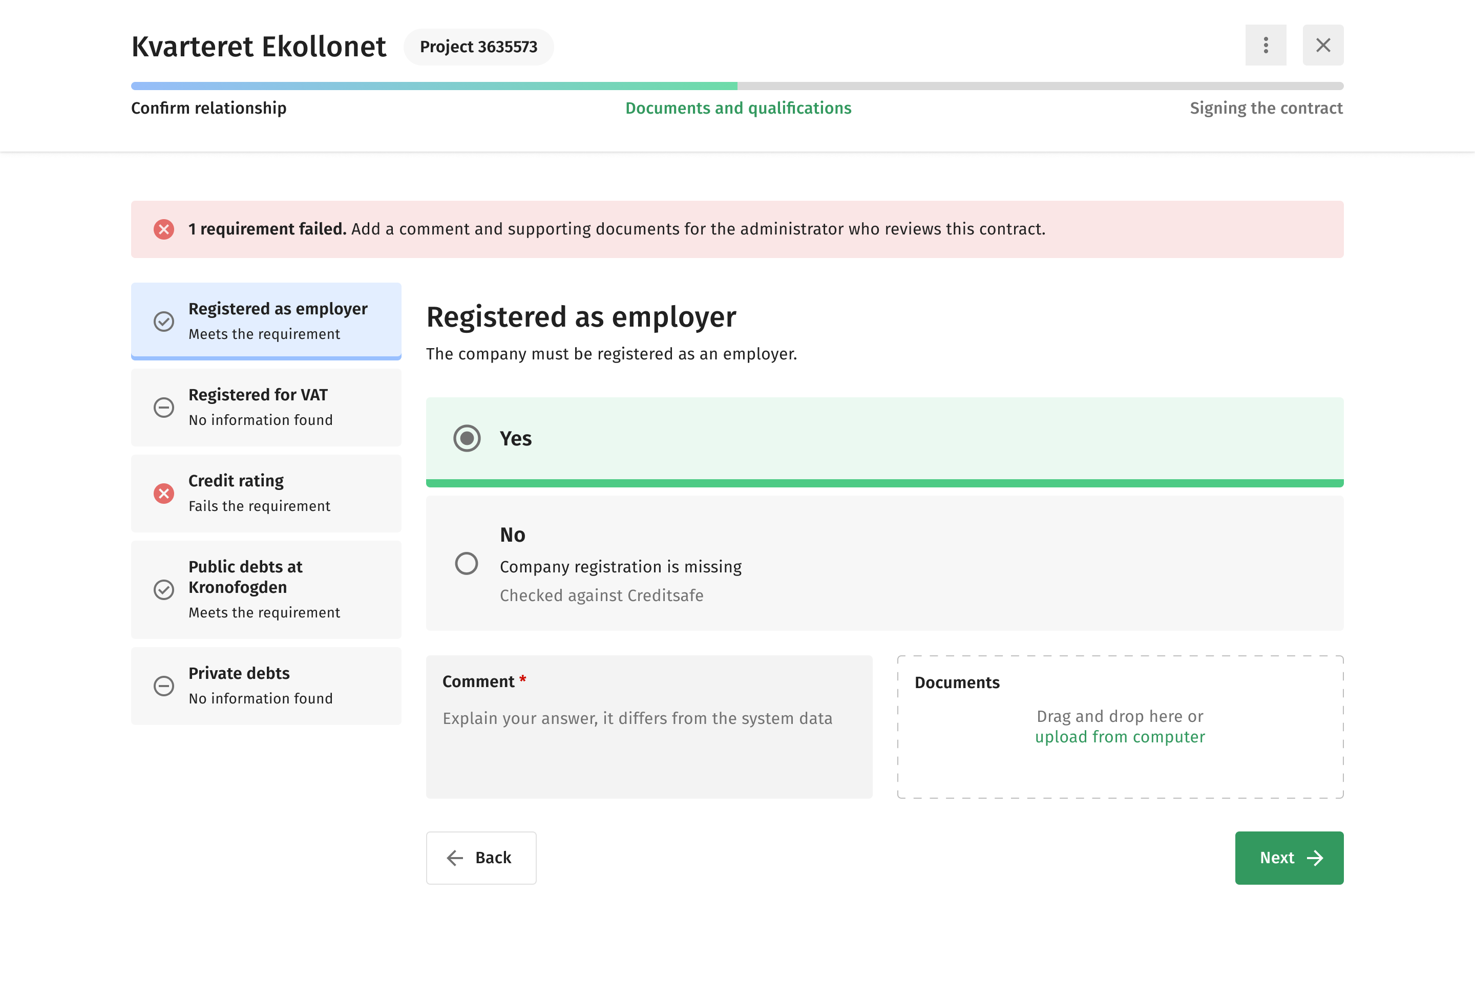Click minus-circle icon beside Private debts
This screenshot has height=983, width=1475.
164,686
